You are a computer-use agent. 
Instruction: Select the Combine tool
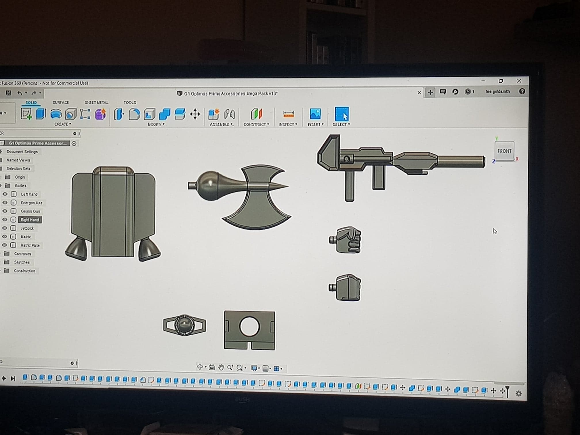click(x=165, y=114)
